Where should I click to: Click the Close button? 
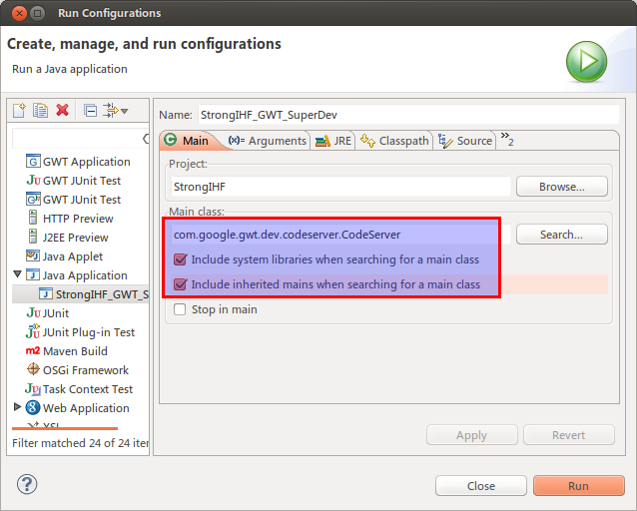point(481,486)
